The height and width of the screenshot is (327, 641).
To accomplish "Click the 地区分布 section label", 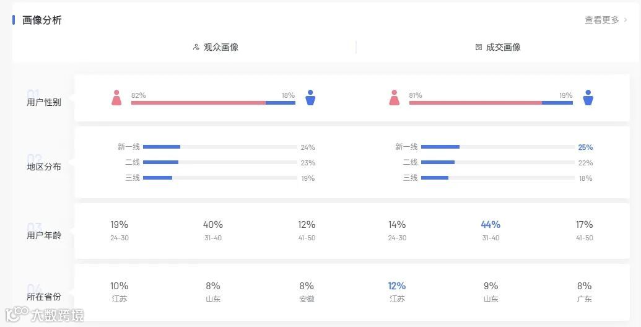I will coord(44,167).
